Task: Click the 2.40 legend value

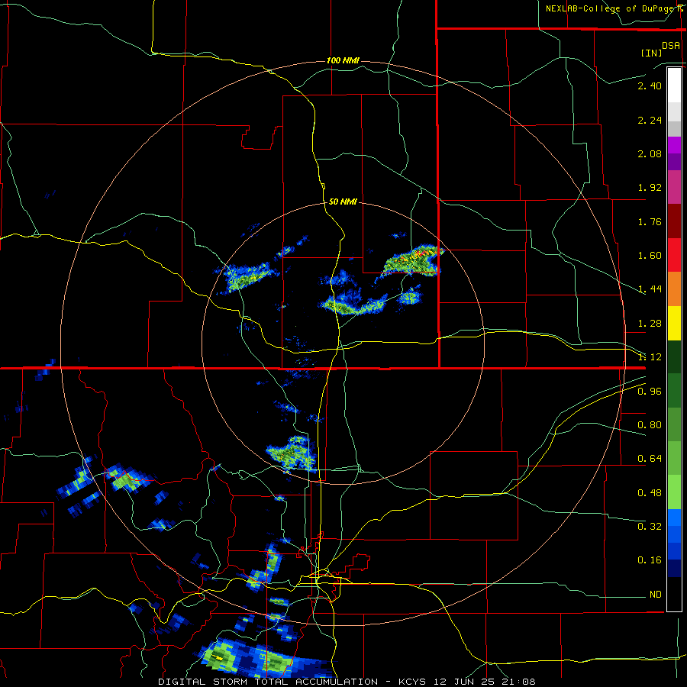Action: [x=650, y=85]
